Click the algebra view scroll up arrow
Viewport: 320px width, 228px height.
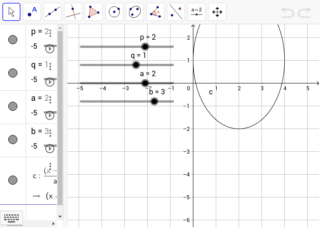[x=60, y=28]
